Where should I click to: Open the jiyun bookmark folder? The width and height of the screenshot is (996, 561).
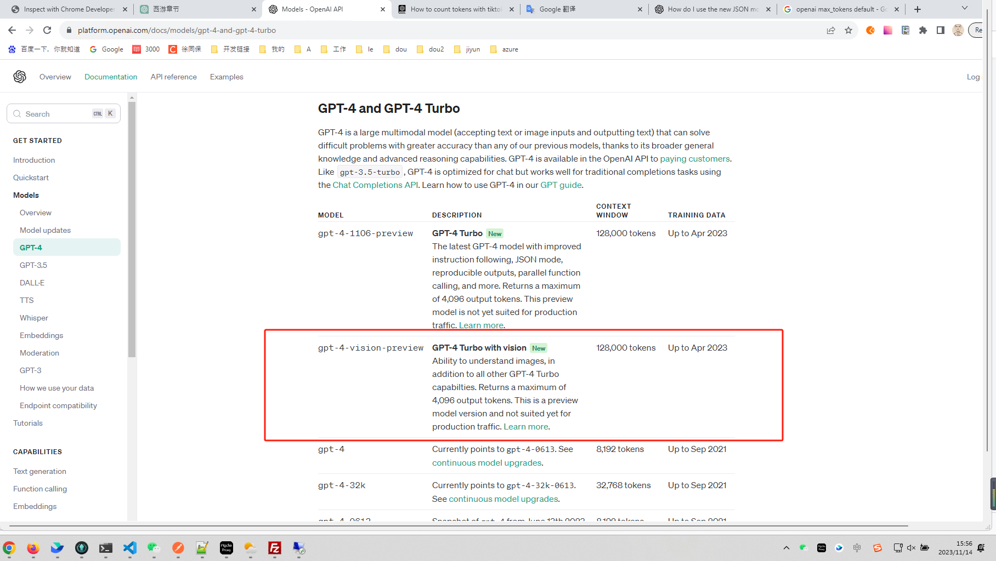click(x=467, y=49)
